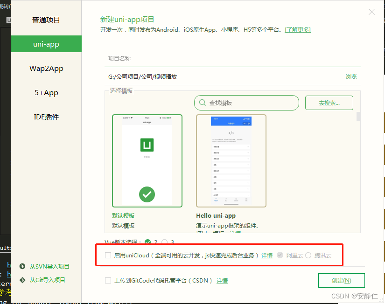Select the Hello uni-app template thumbnail

[x=231, y=161]
